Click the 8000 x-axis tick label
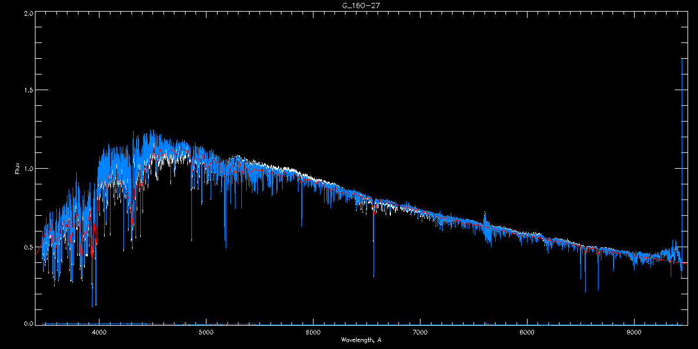This screenshot has width=698, height=349. 527,332
